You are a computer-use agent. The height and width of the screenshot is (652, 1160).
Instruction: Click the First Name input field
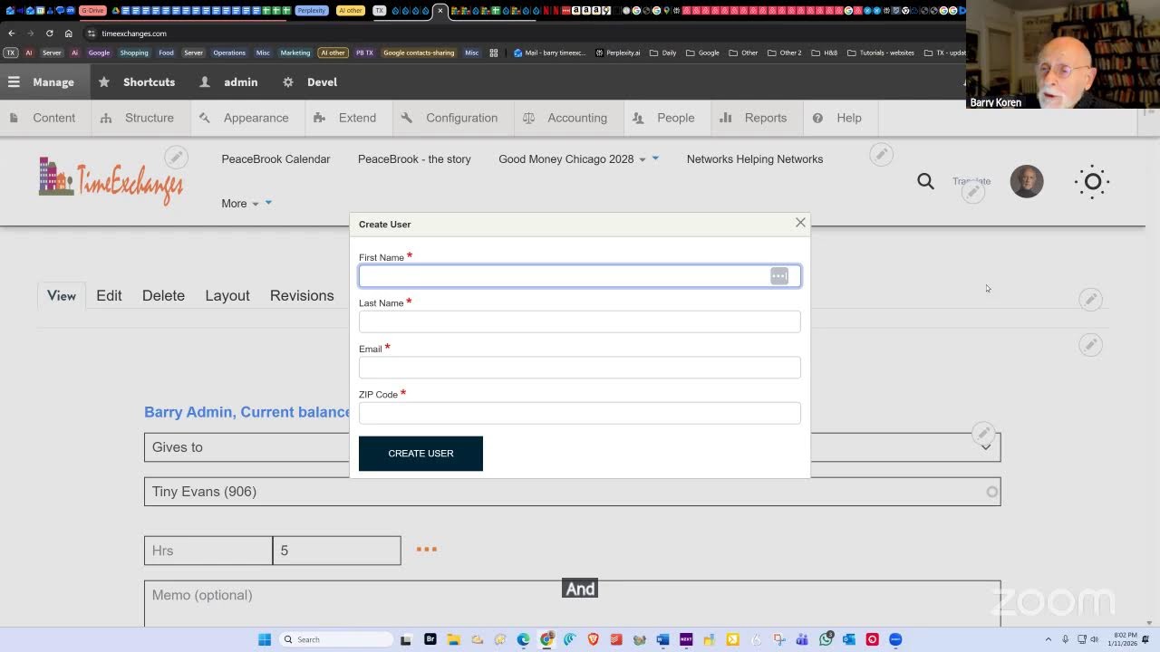pos(579,276)
